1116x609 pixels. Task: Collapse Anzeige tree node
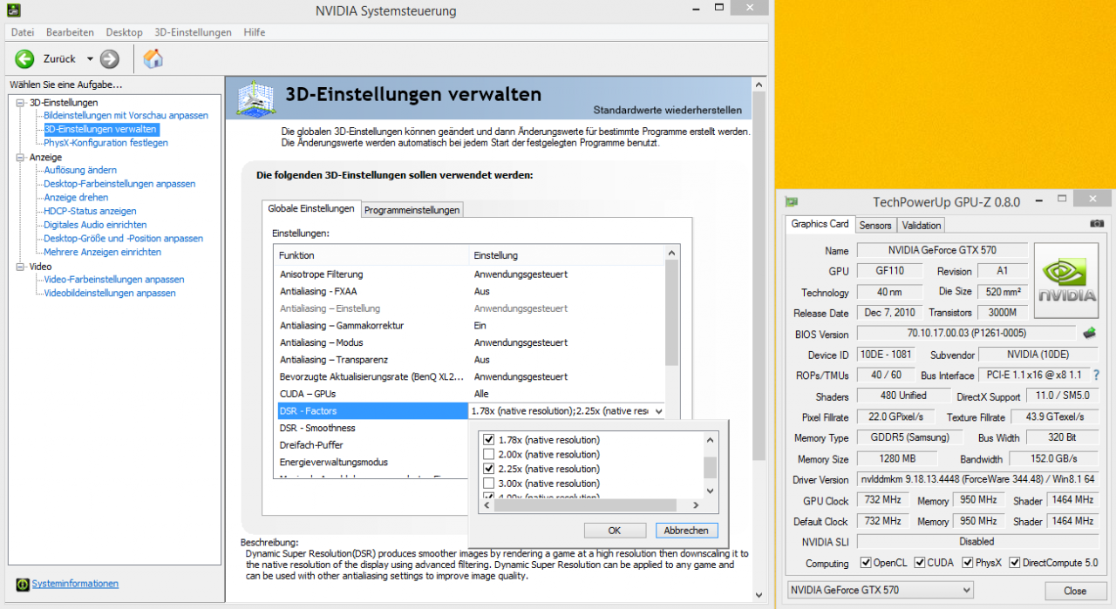[21, 157]
